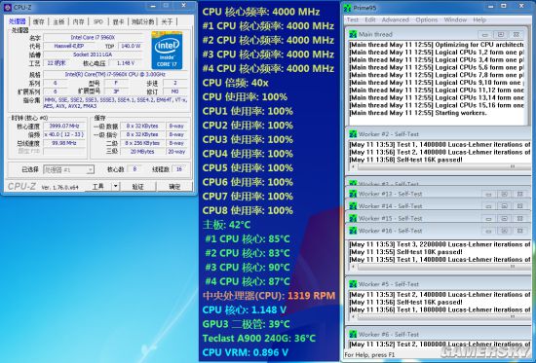This screenshot has height=363, width=536.
Task: Click the x 40.0 (12 - 33) multiplier value
Action: tap(64, 134)
